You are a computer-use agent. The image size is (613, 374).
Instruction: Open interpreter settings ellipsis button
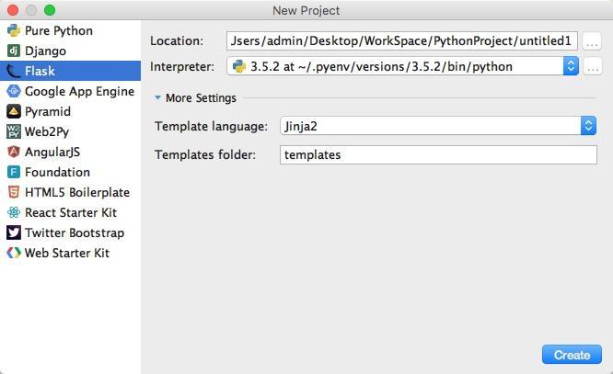point(593,67)
